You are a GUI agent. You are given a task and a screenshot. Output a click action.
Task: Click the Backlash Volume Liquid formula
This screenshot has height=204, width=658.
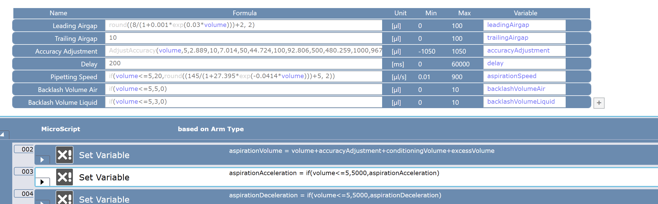tap(243, 102)
